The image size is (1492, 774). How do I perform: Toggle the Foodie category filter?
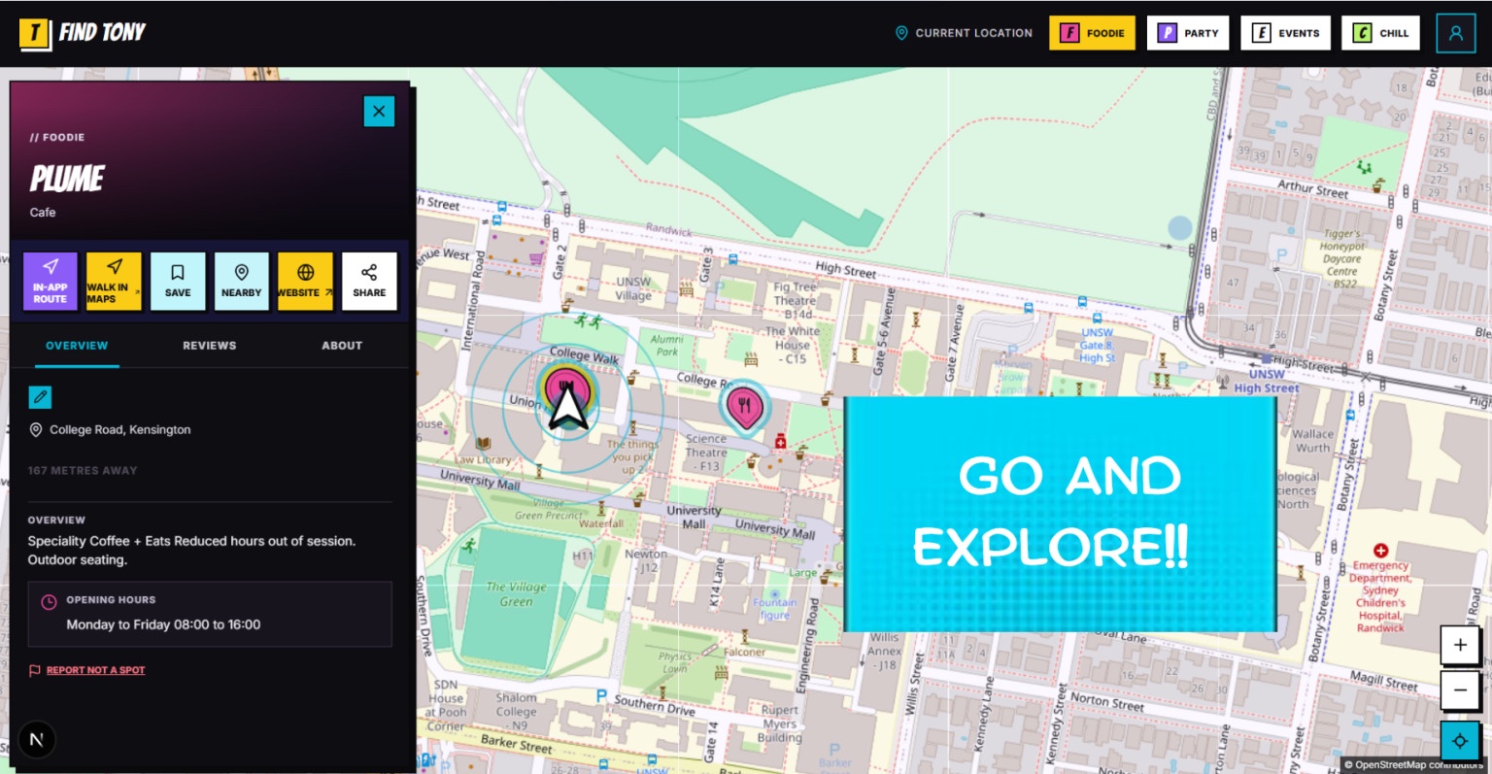[x=1092, y=33]
